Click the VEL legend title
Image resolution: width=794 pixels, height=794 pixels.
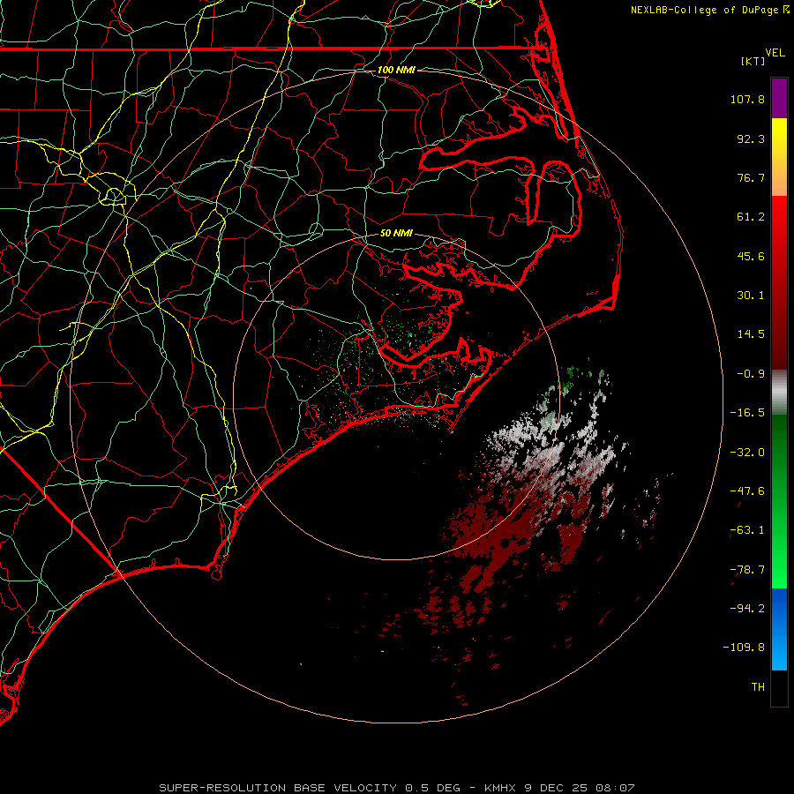775,53
